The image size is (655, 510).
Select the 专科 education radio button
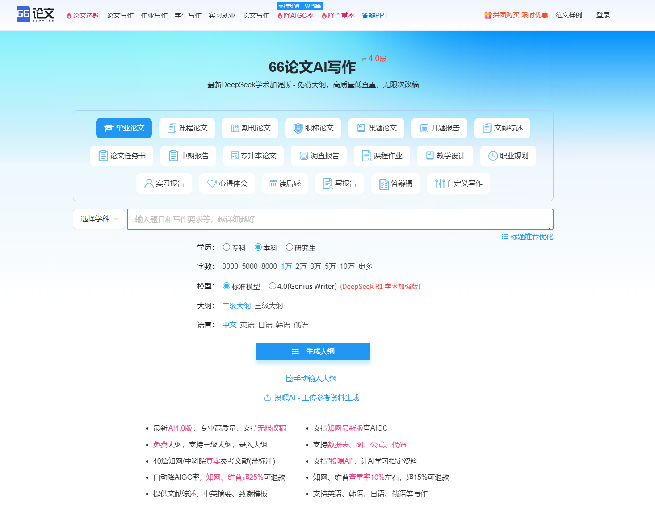click(227, 247)
